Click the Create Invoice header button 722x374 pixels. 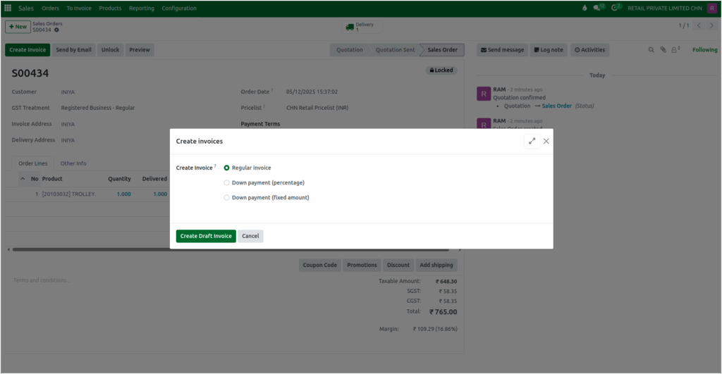pyautogui.click(x=27, y=50)
